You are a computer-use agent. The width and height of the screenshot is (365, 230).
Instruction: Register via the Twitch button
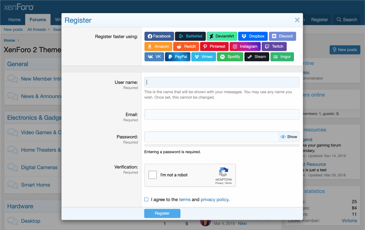(274, 46)
